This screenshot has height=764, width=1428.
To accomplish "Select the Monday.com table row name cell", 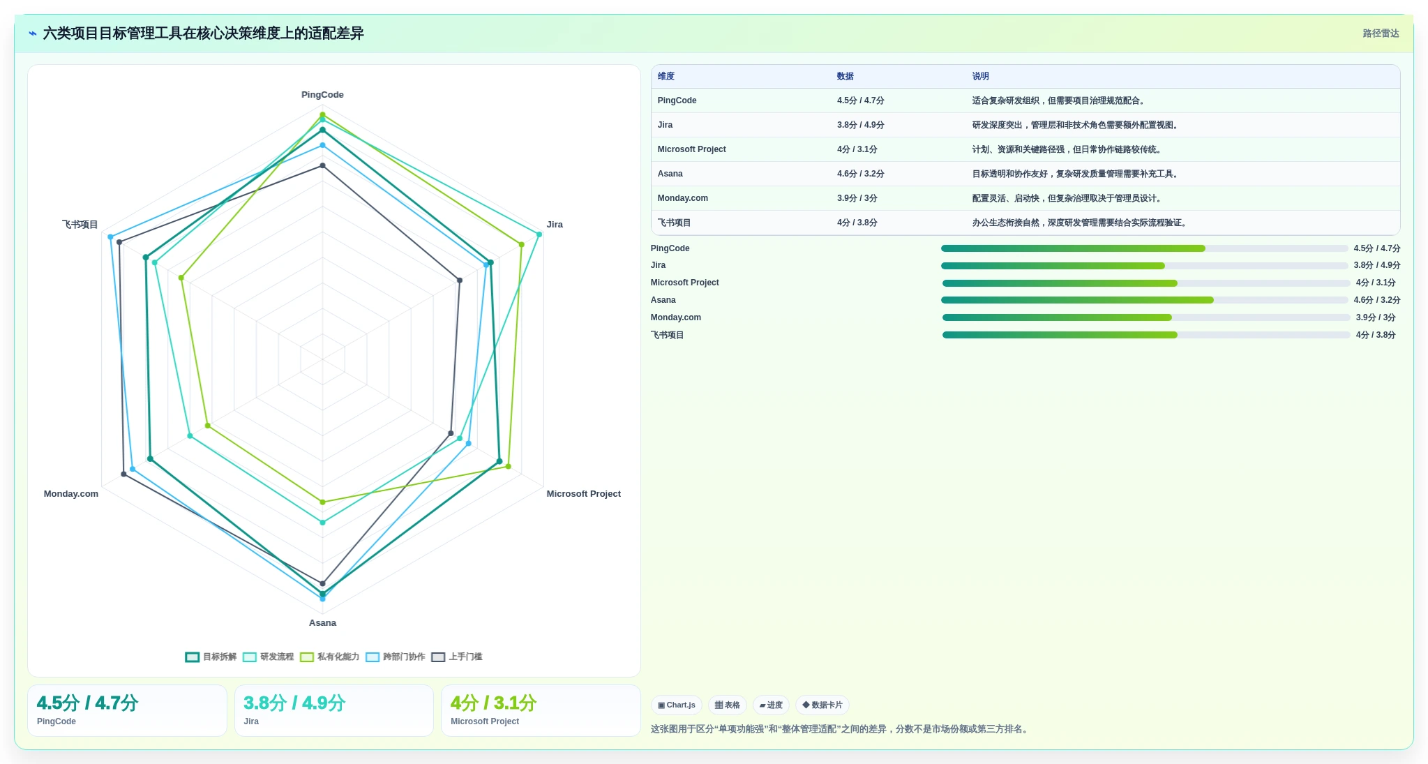I will click(682, 198).
